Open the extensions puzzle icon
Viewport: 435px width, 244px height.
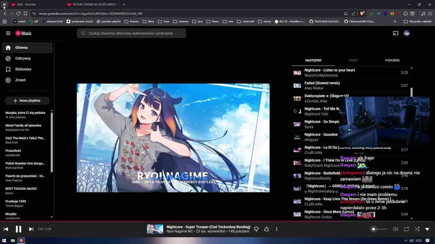tap(405, 14)
